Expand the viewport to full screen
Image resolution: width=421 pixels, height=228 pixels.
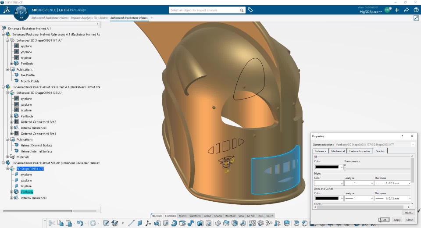(416, 18)
